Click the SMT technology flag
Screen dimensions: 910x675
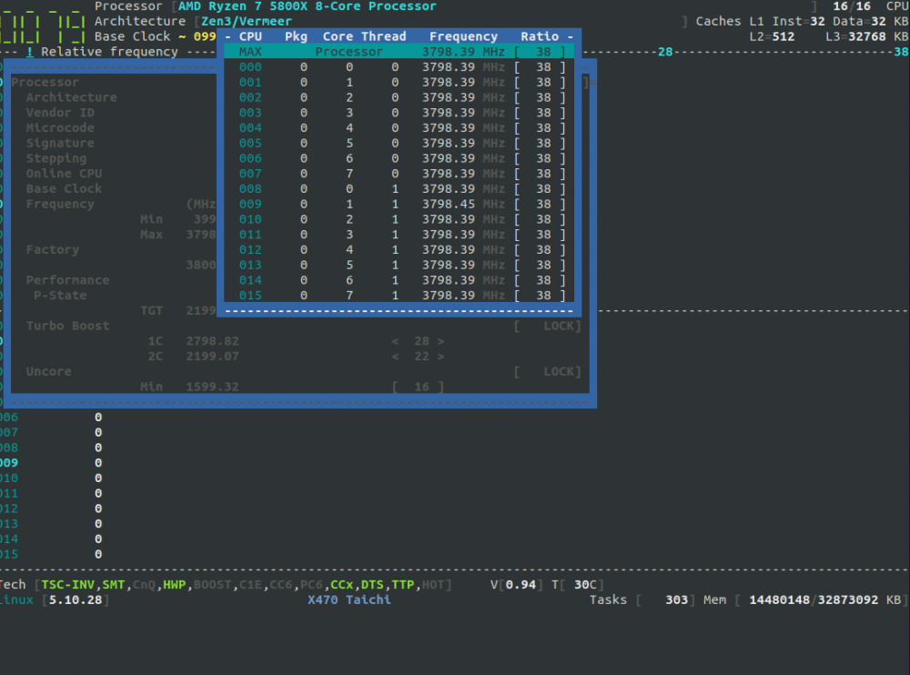(x=113, y=584)
